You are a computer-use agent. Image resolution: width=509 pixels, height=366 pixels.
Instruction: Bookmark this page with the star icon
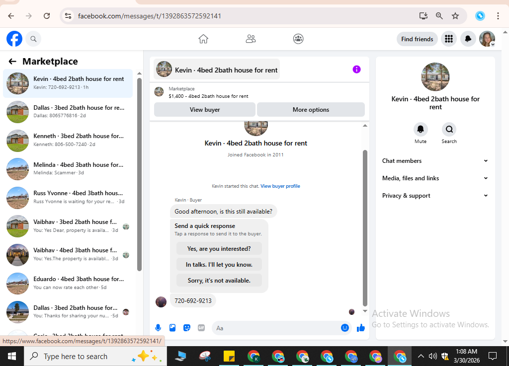[x=455, y=16]
